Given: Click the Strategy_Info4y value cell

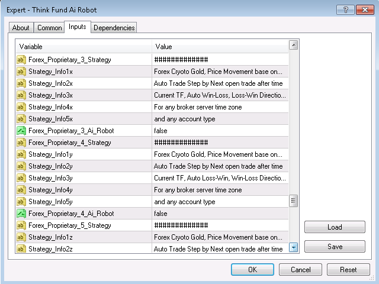Looking at the screenshot, I should pos(220,190).
